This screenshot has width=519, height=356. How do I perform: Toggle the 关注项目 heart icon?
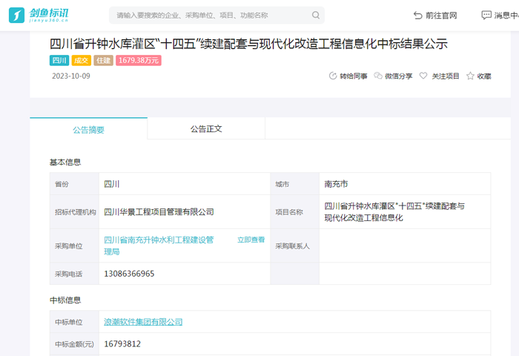point(423,76)
